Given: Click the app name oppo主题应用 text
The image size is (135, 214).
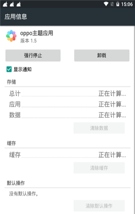Looking at the screenshot, I should tap(37, 33).
